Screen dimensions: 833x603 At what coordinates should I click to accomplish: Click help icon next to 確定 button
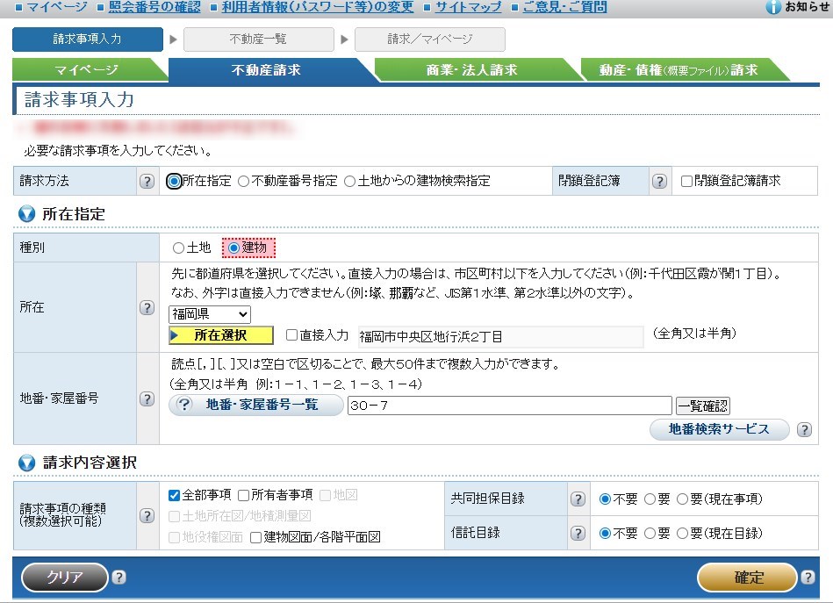[808, 578]
